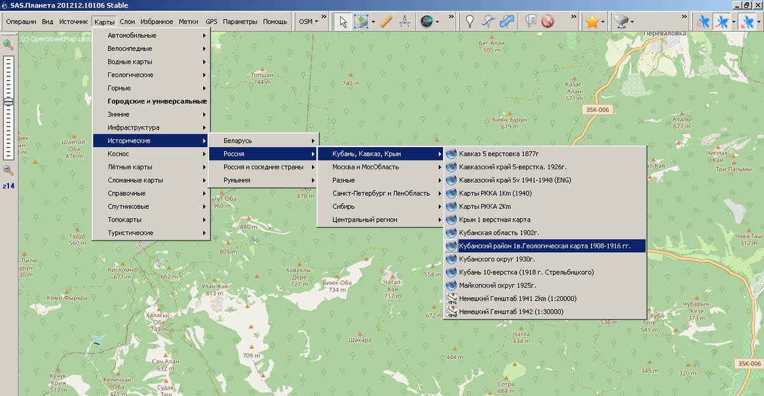
Task: Open the selection tool dropdown arrow
Action: [373, 22]
